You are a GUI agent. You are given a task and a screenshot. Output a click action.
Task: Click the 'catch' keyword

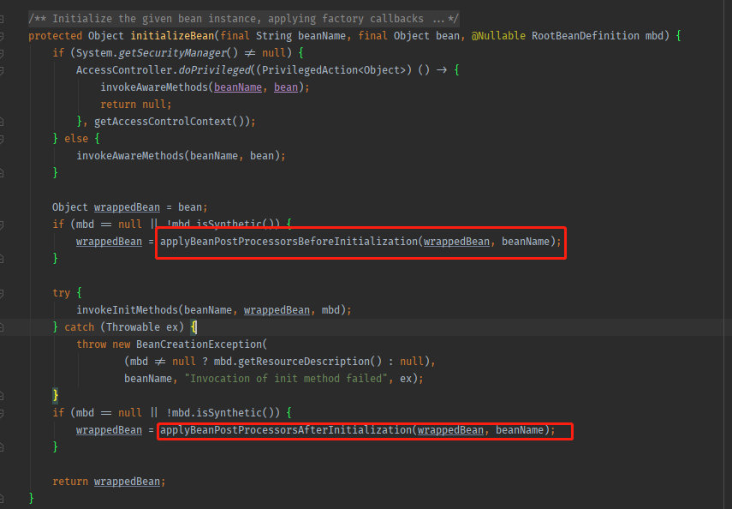(x=80, y=327)
